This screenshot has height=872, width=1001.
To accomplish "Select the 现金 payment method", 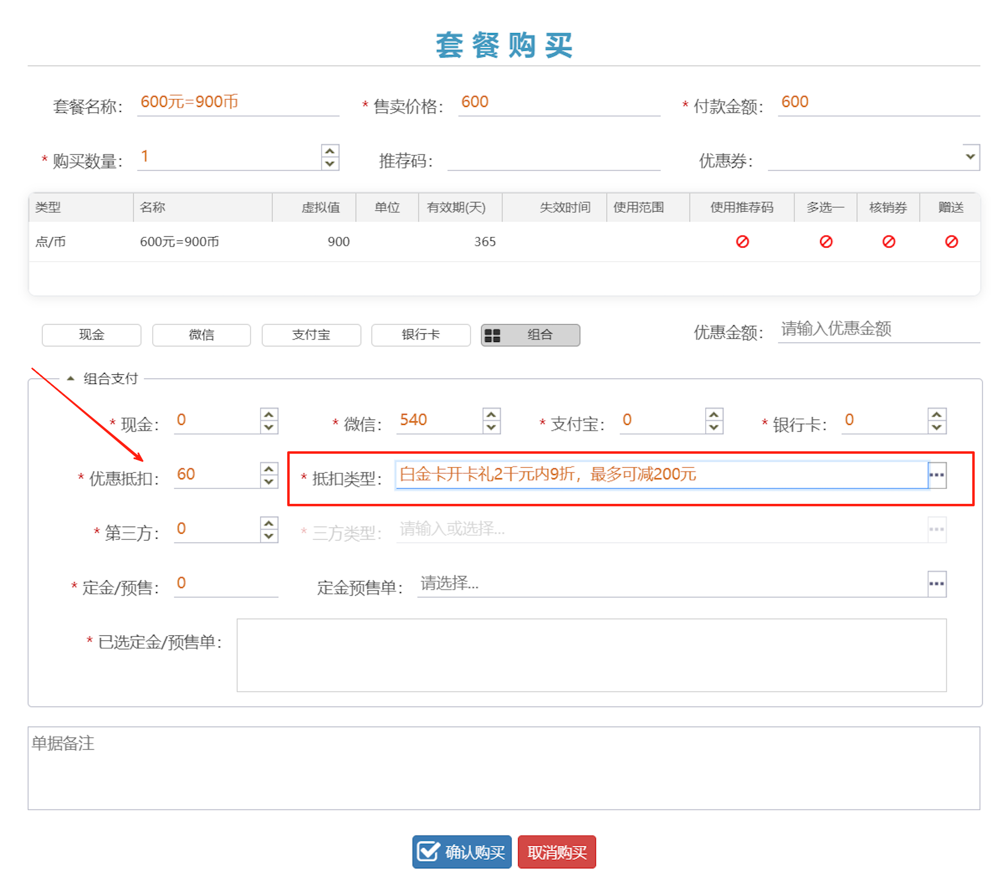I will click(x=92, y=334).
